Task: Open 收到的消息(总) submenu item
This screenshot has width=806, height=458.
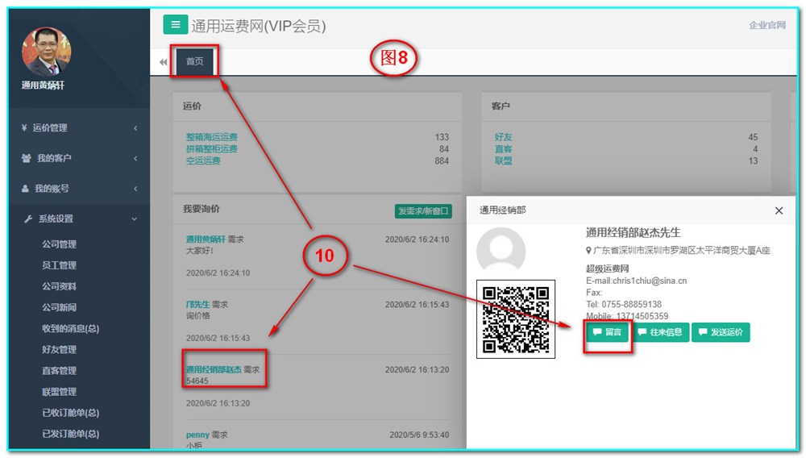Action: click(x=70, y=328)
